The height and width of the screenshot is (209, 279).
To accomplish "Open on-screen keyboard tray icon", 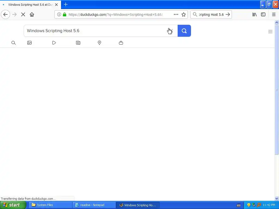I will (239, 205).
